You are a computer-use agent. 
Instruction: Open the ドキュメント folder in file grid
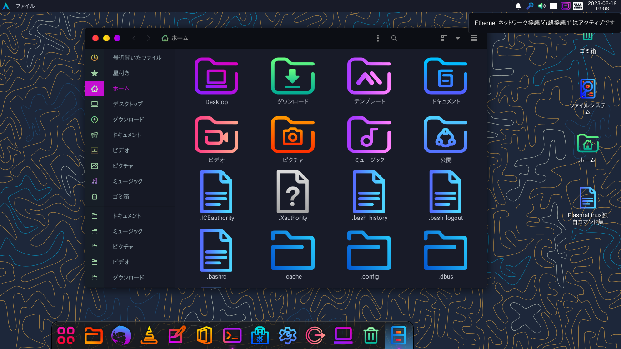446,82
